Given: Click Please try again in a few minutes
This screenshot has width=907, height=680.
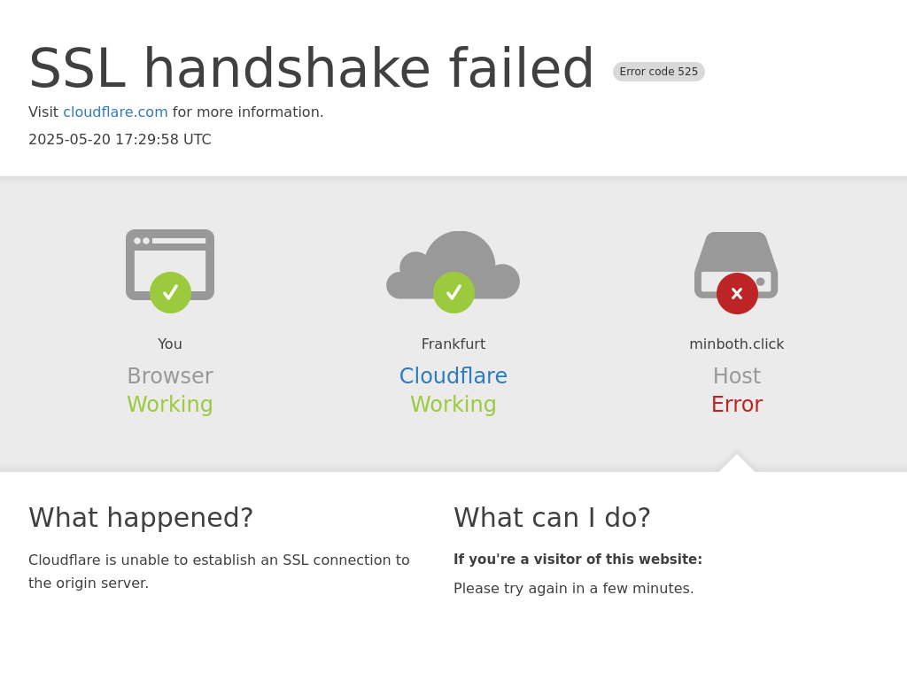Looking at the screenshot, I should [x=574, y=589].
